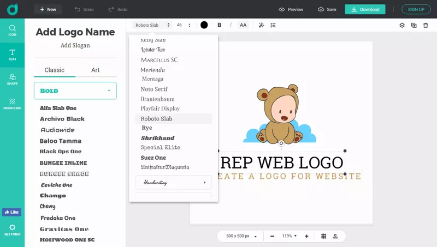The width and height of the screenshot is (437, 247).
Task: Choose Holtwood One SC font
Action: (x=67, y=240)
